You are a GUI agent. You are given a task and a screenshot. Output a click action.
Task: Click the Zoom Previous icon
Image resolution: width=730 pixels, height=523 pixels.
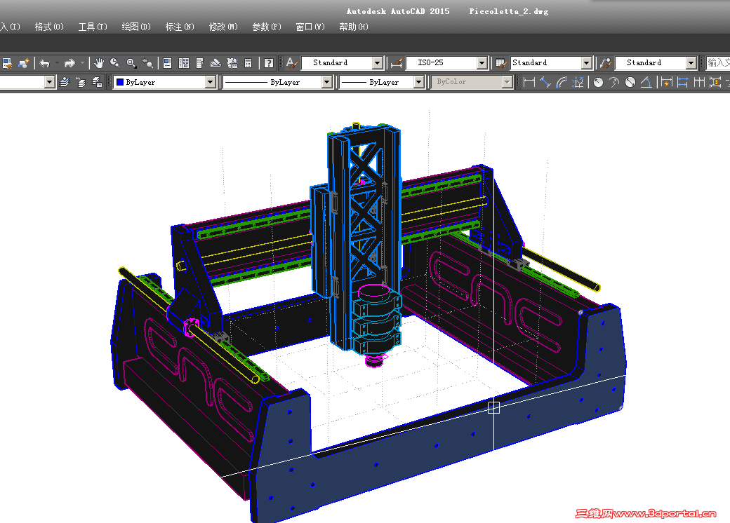[149, 62]
